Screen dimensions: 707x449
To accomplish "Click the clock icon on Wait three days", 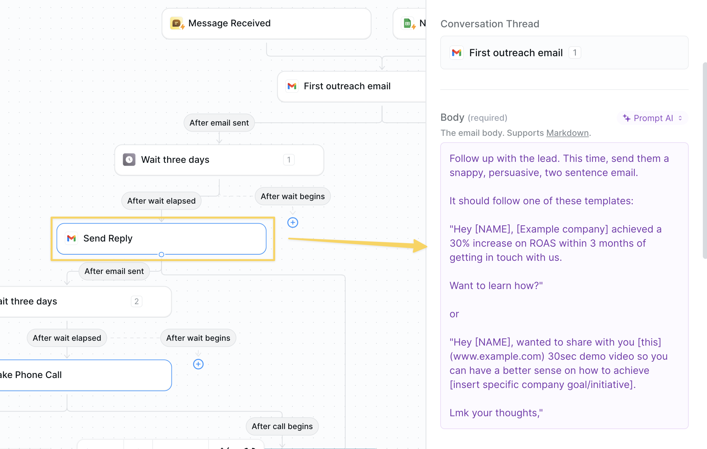I will (x=129, y=160).
